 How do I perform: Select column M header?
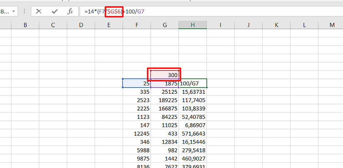pos(332,25)
